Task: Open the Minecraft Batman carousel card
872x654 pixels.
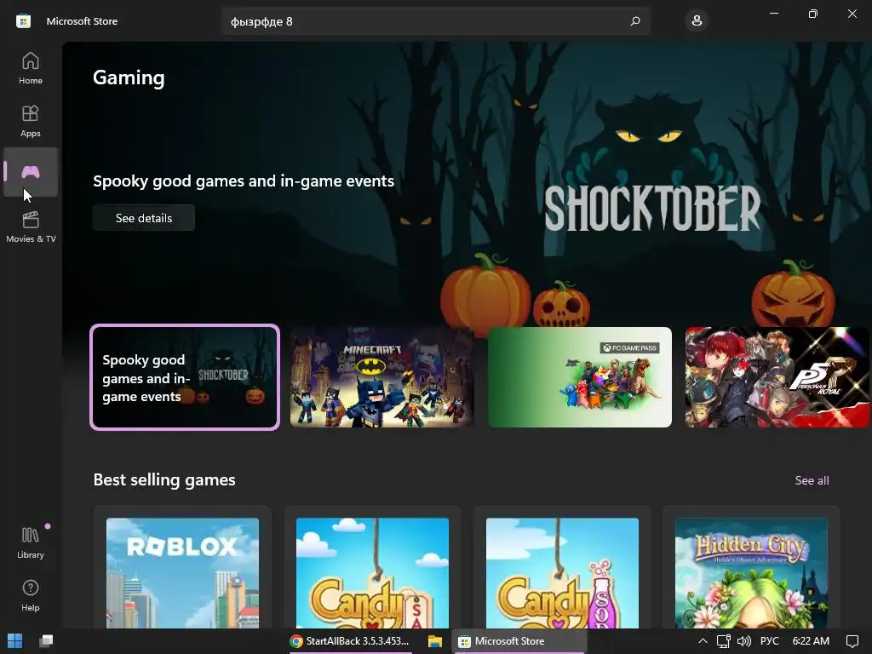Action: click(x=382, y=377)
